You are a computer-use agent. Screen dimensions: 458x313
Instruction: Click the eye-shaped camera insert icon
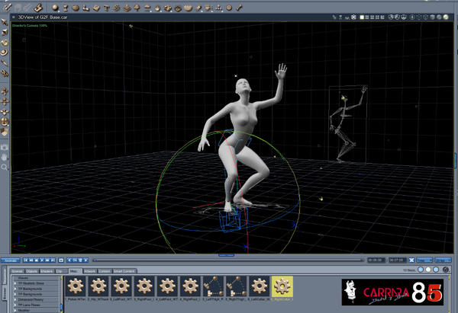(178, 8)
